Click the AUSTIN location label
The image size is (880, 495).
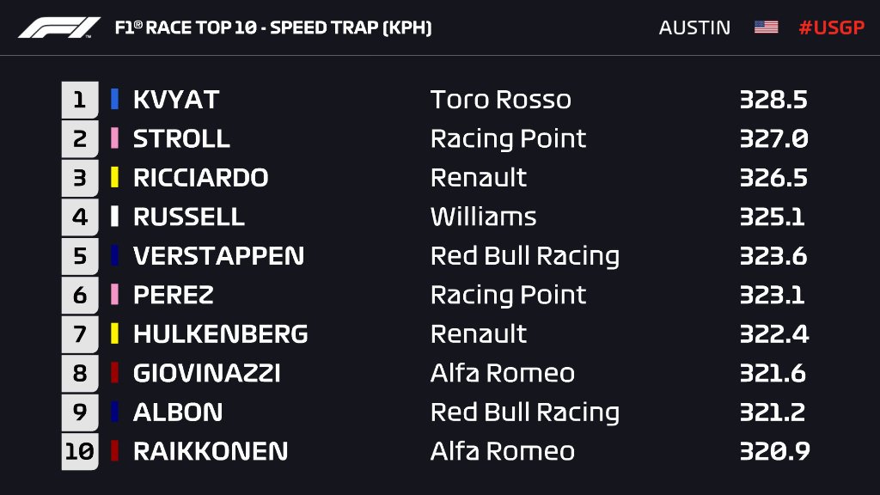click(x=694, y=27)
